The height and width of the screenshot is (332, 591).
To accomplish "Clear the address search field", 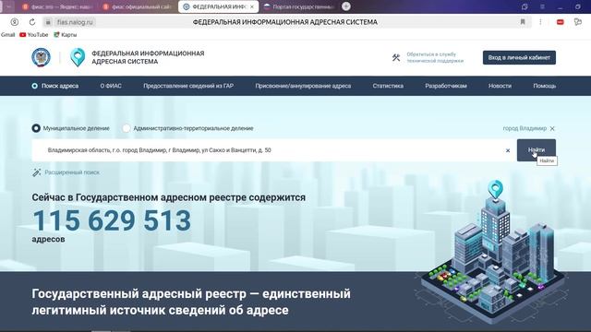I will pos(508,150).
